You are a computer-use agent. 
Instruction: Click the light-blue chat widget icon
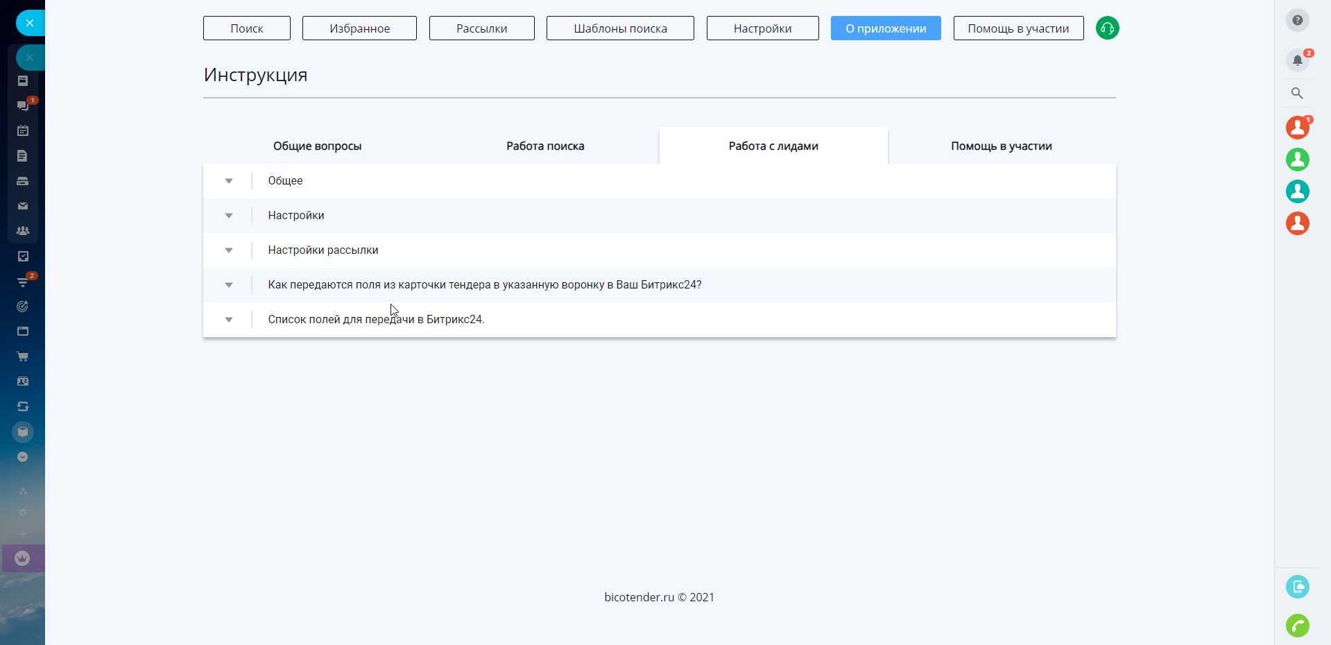pyautogui.click(x=1297, y=587)
